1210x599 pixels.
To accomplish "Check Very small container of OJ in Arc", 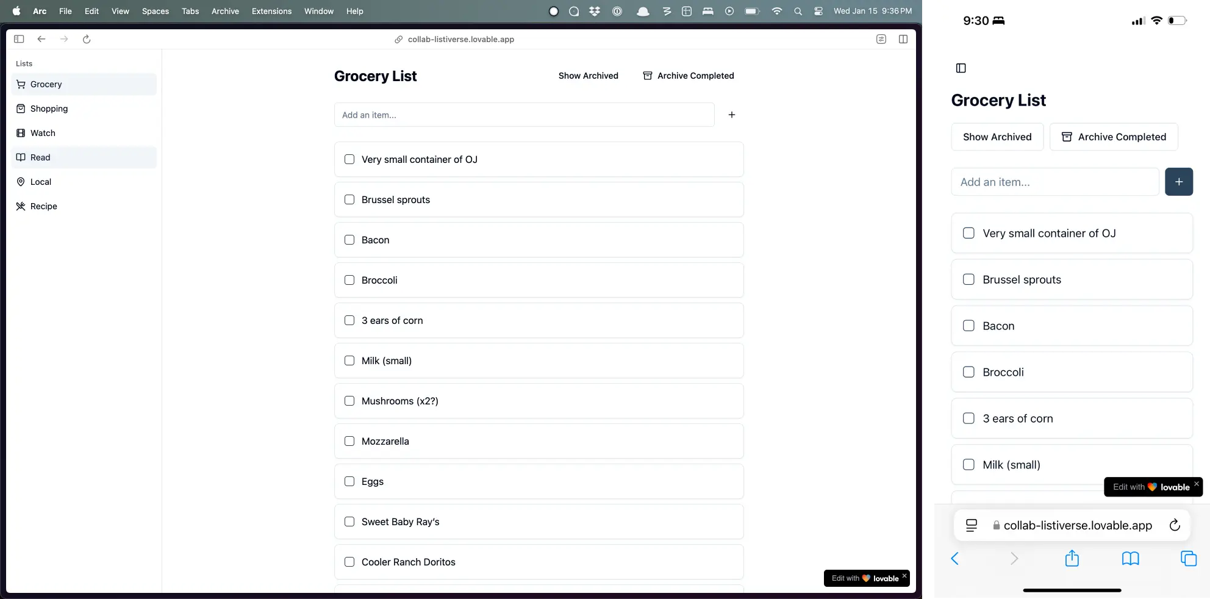I will tap(349, 159).
